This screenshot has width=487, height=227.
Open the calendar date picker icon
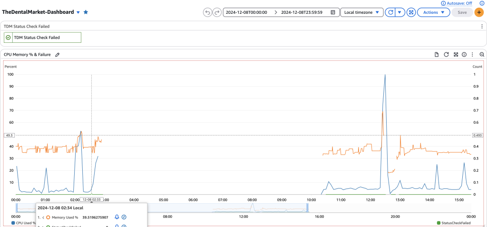pos(333,12)
